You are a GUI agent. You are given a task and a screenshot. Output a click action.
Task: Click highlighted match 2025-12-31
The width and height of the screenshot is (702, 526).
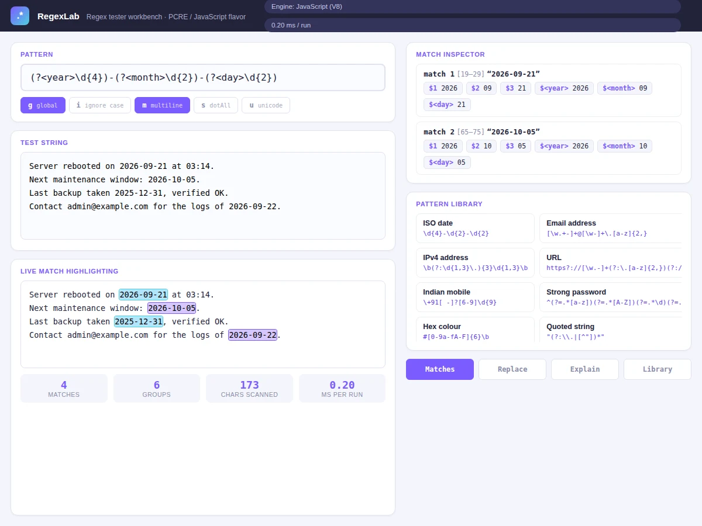click(139, 321)
